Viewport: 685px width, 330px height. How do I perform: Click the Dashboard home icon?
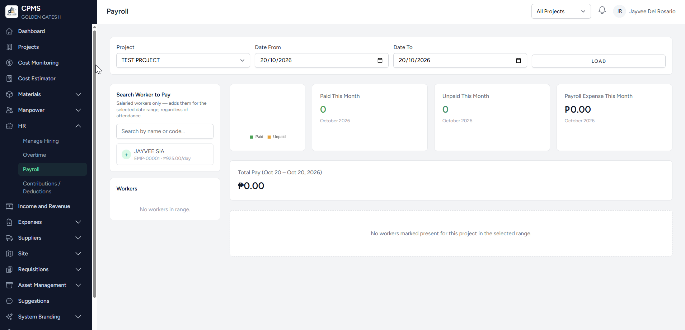[9, 31]
